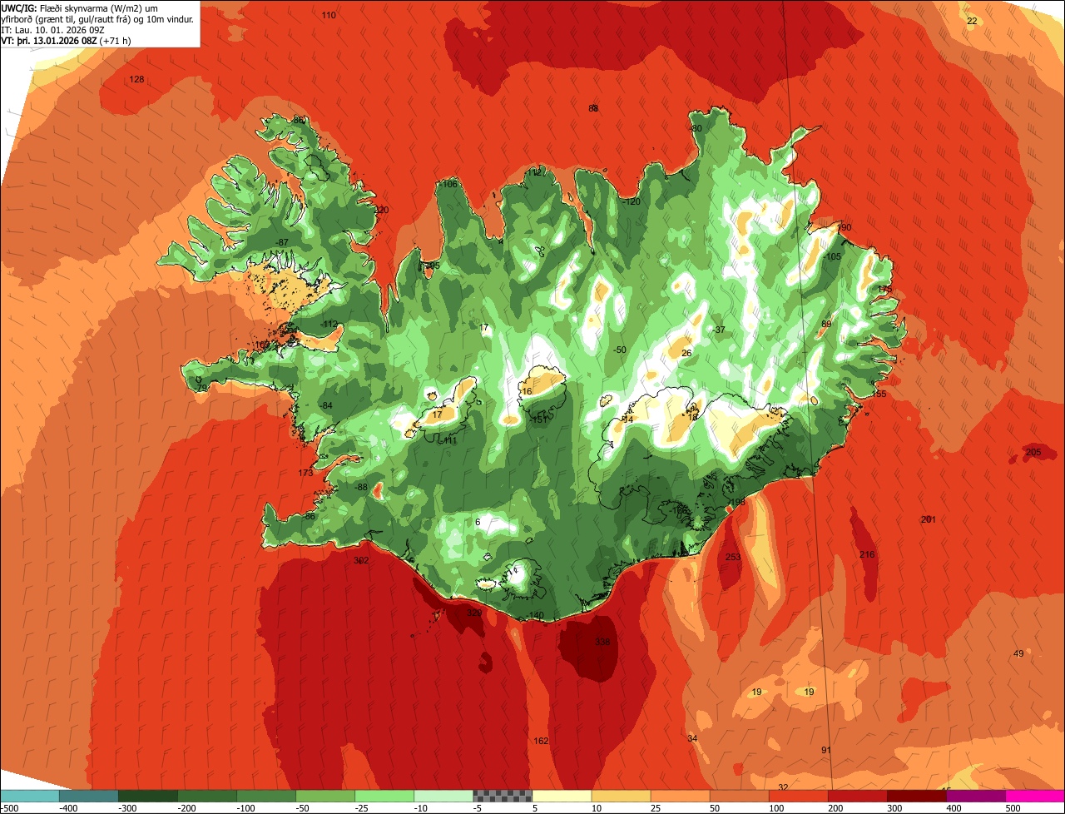
Task: Click the checkered legend swatch between -5 and 5
Action: (503, 796)
